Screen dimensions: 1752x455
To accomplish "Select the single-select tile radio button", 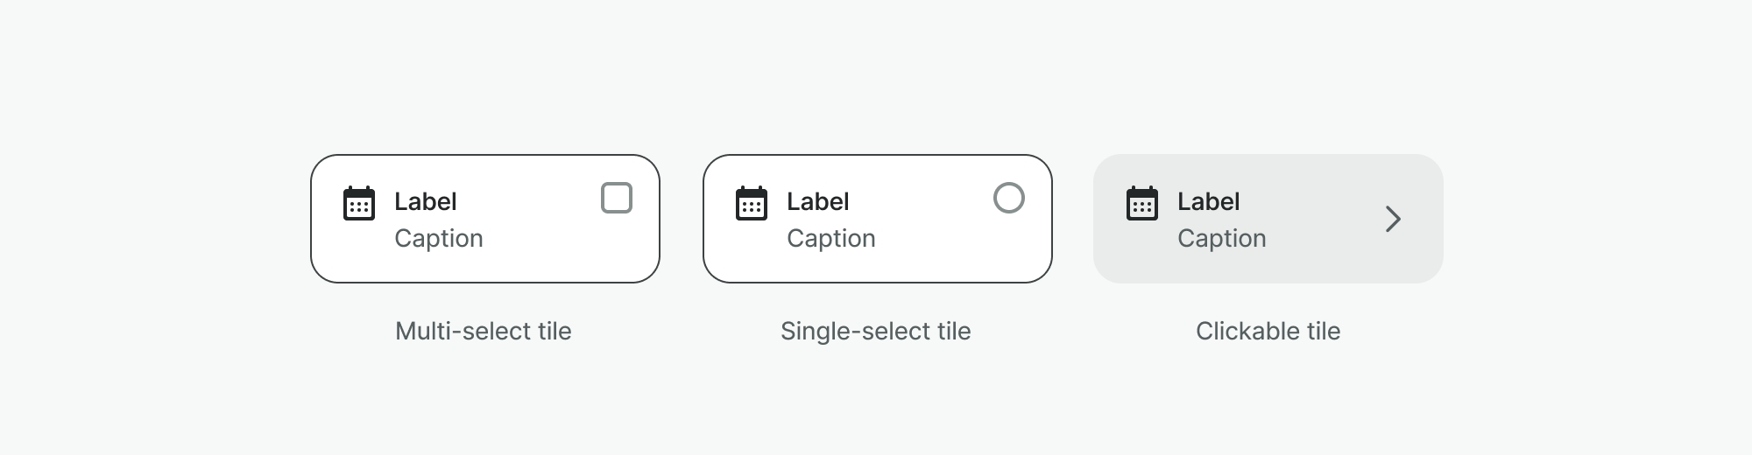I will (x=1009, y=199).
